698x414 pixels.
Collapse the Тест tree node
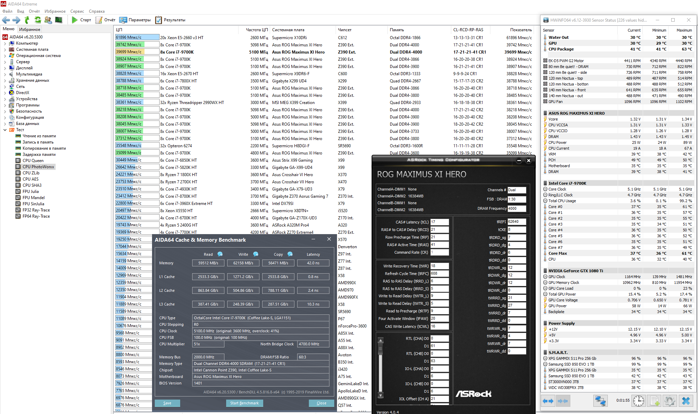point(5,130)
